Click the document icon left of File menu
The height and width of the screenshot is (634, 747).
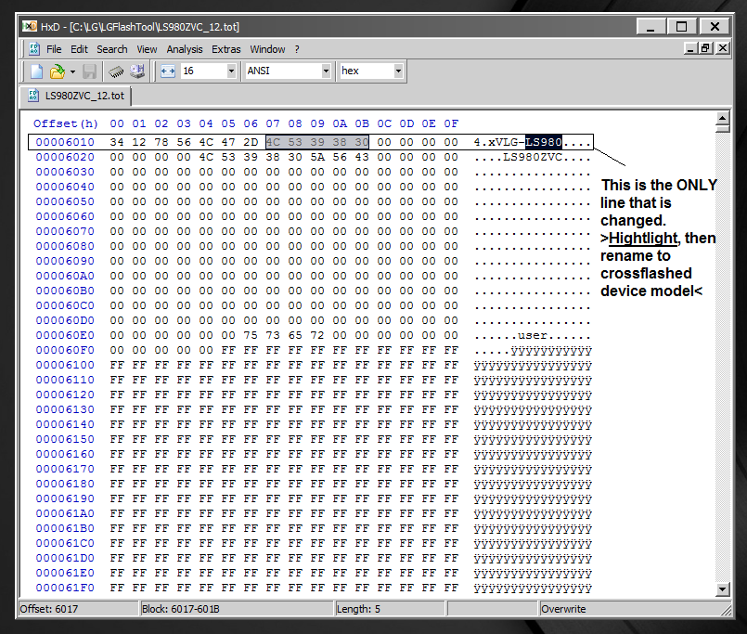tap(34, 48)
